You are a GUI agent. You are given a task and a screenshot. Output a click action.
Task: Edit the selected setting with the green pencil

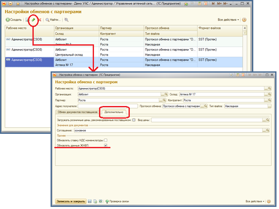(33, 20)
